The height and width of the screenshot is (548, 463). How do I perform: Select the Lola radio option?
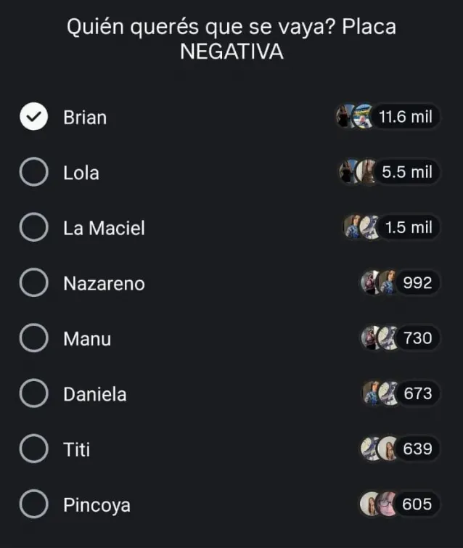click(x=33, y=173)
